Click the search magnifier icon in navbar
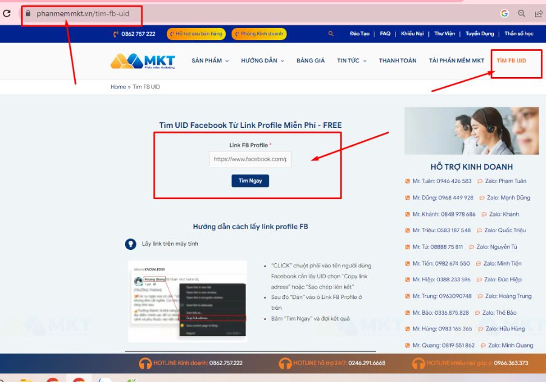Screen dimensions: 546x382 (331, 34)
